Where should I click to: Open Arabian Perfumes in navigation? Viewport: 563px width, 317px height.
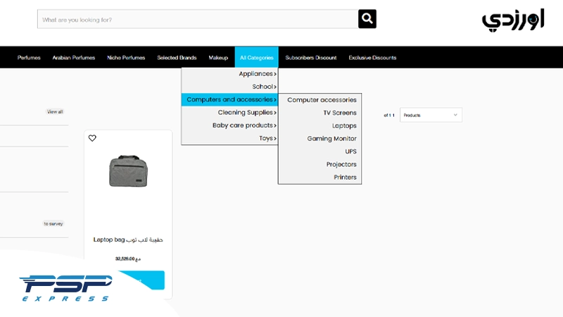coord(74,58)
